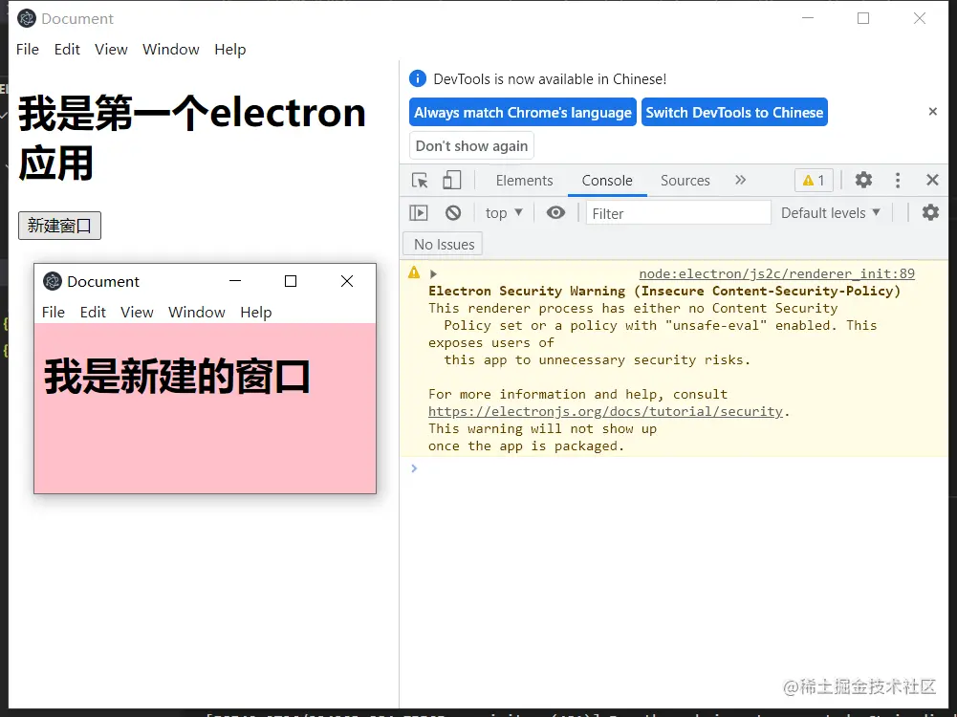This screenshot has width=957, height=717.
Task: Click the No Issues button
Action: click(x=444, y=244)
